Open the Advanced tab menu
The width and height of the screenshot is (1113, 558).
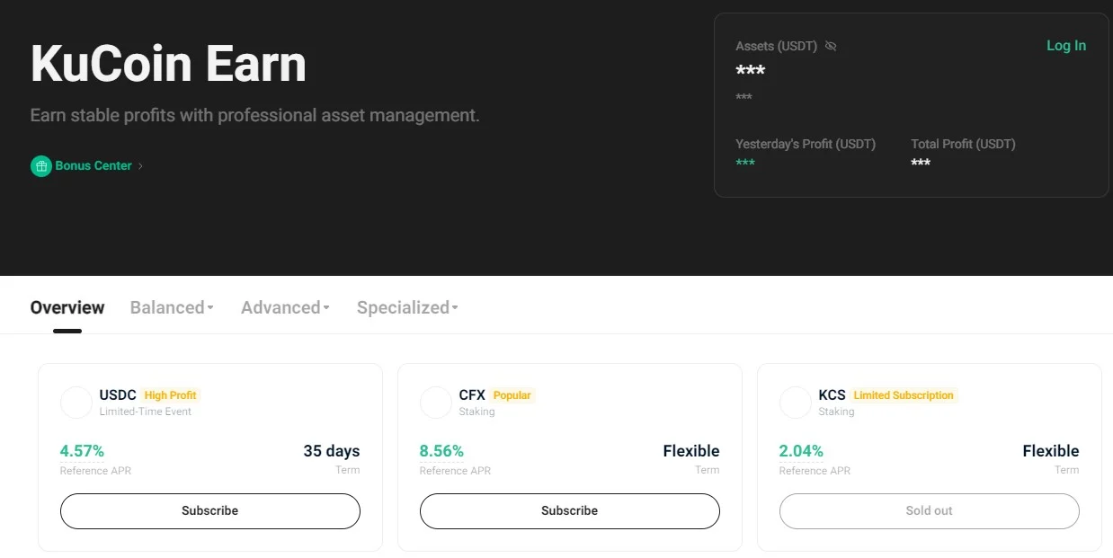[x=285, y=307]
